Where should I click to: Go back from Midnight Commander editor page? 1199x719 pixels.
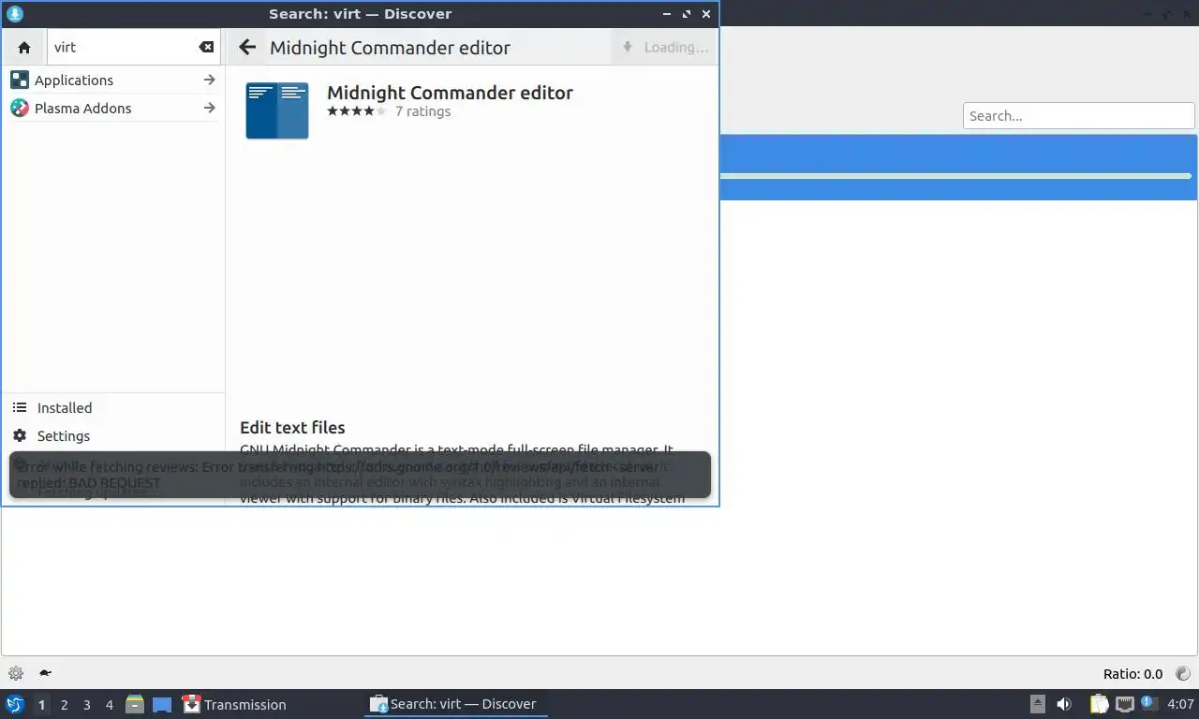(247, 47)
